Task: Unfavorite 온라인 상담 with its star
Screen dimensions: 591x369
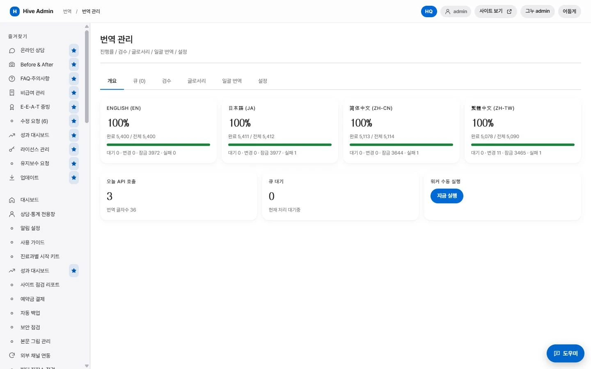Action: [74, 50]
